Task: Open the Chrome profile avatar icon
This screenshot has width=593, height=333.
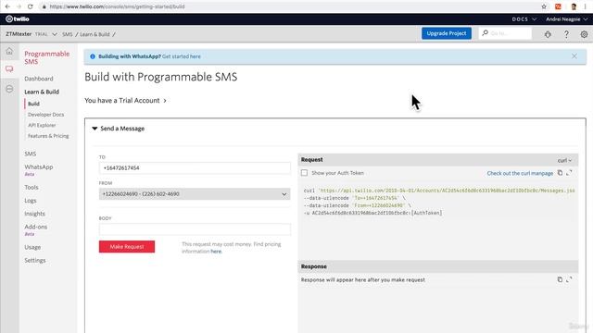Action: 574,6
